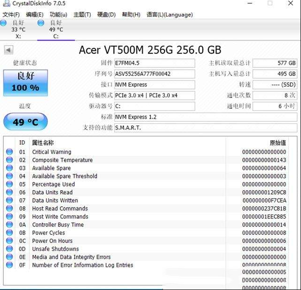Select the Critical Warning attribute name
The width and height of the screenshot is (301, 290).
52,152
